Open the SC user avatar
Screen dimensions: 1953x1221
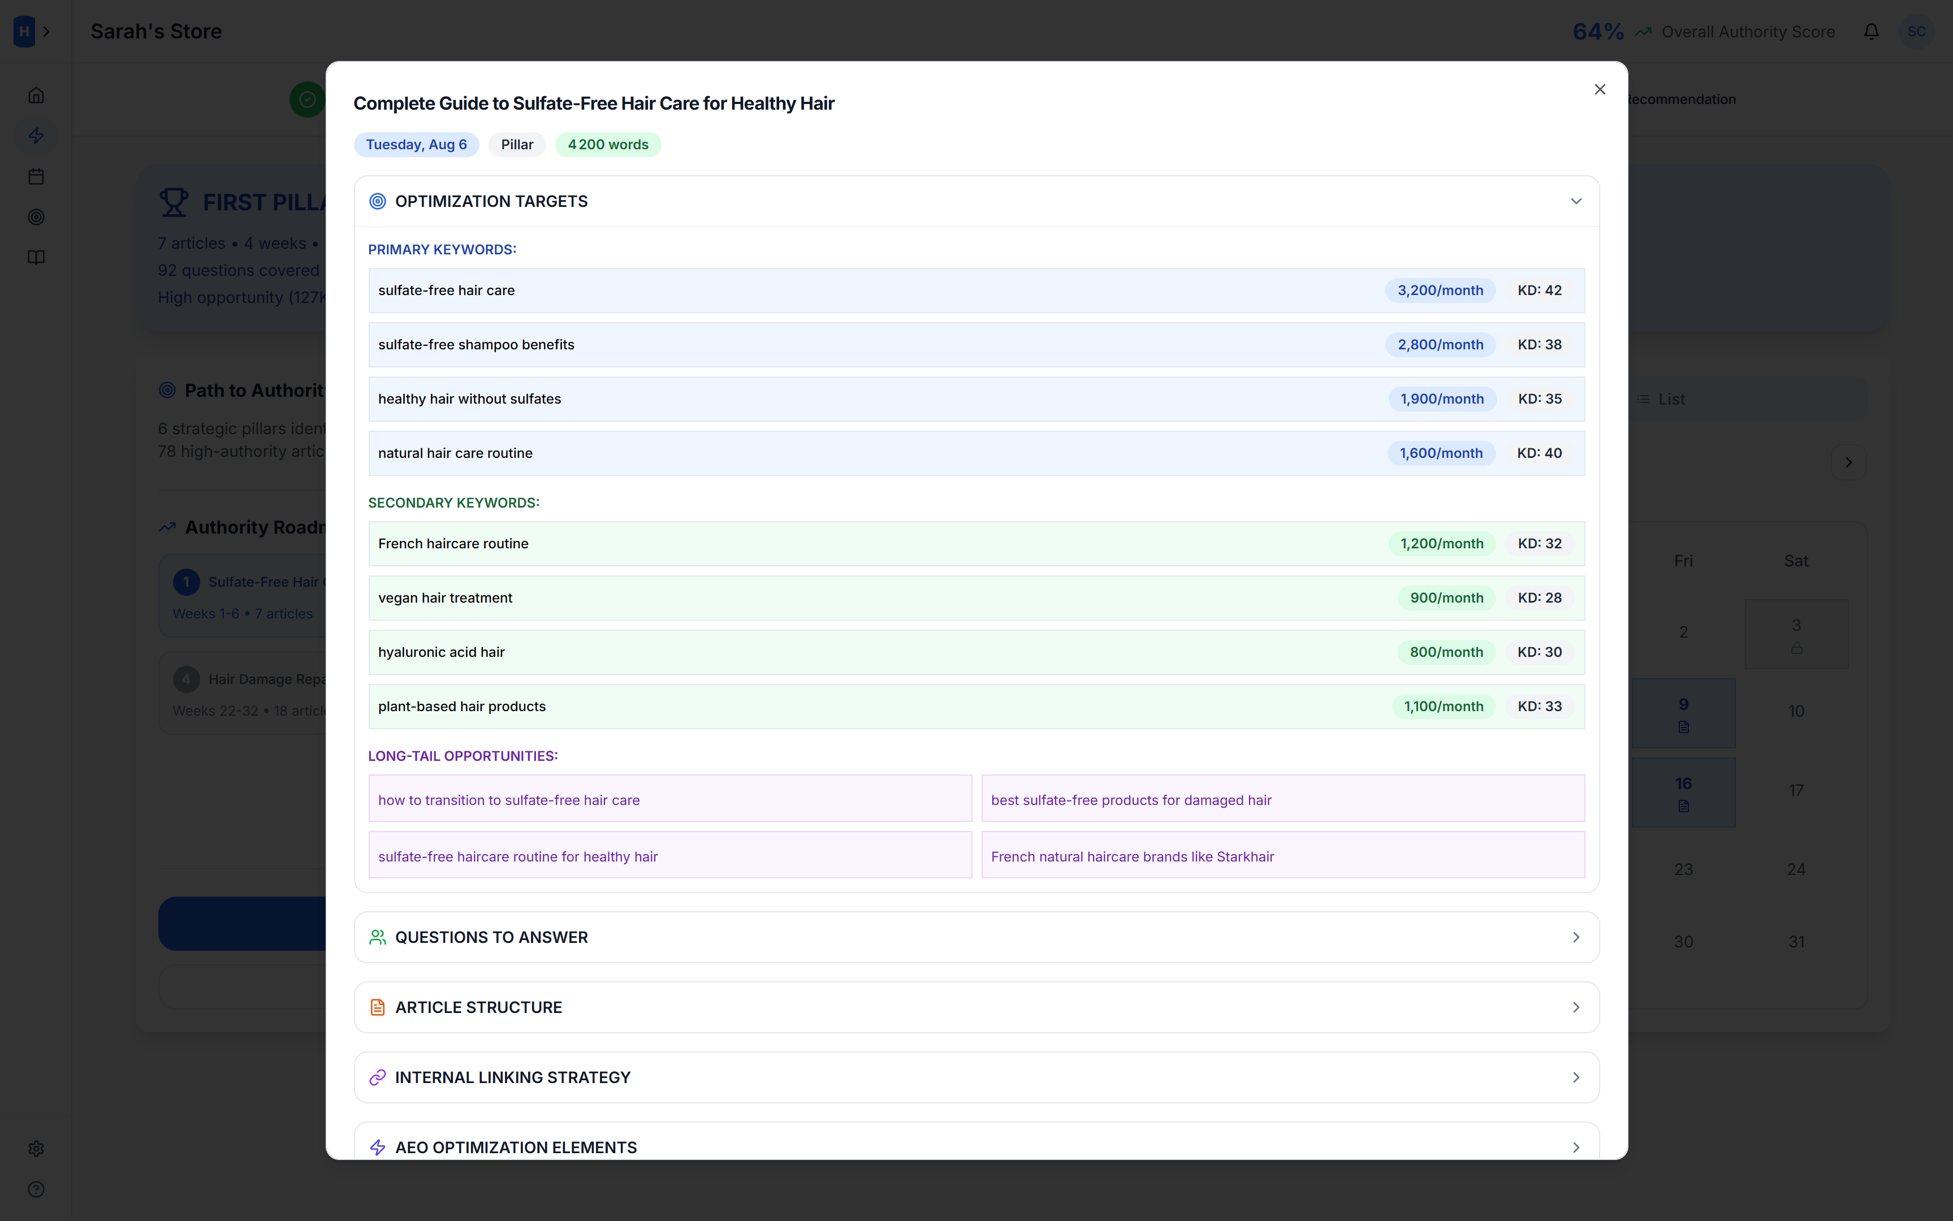pos(1917,32)
